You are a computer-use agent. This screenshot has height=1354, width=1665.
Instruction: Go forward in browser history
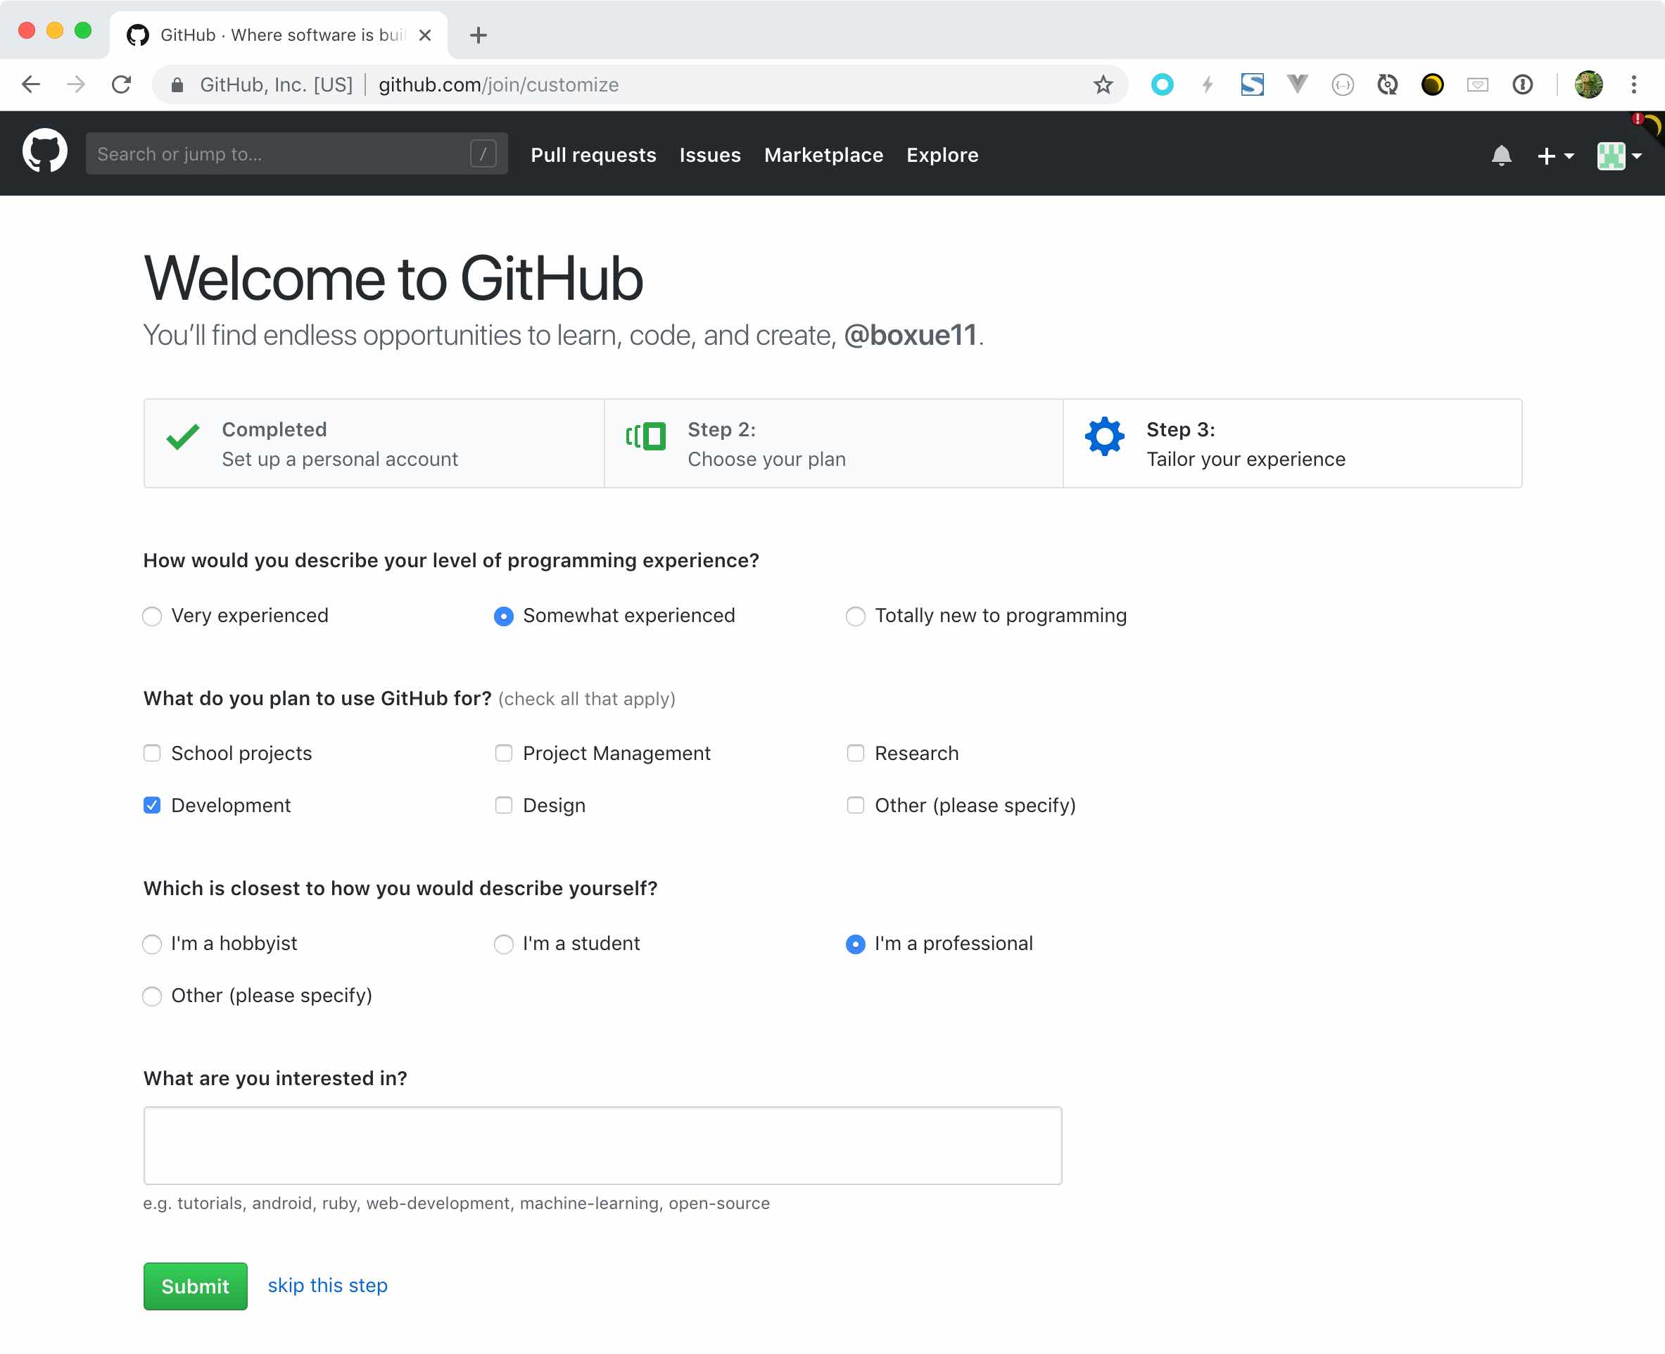point(75,84)
